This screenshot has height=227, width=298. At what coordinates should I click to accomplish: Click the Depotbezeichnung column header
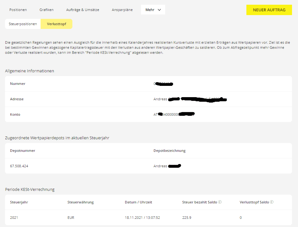tap(169, 151)
